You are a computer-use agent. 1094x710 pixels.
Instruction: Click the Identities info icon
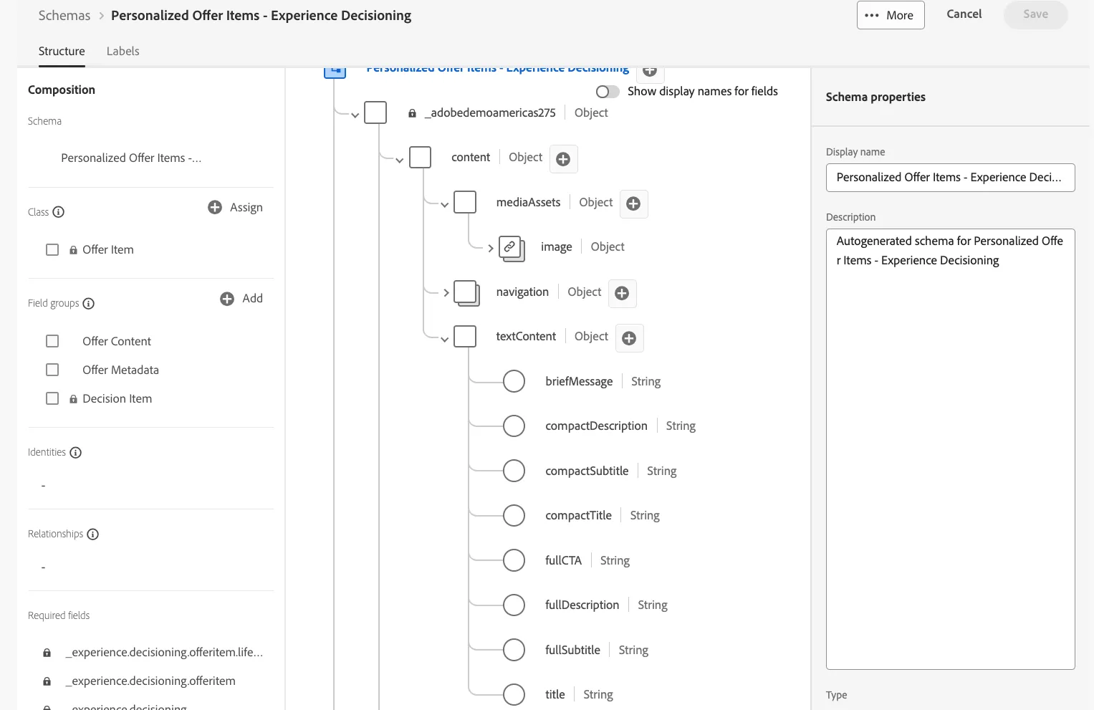(75, 453)
